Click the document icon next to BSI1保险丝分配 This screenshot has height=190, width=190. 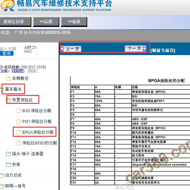pos(19,111)
